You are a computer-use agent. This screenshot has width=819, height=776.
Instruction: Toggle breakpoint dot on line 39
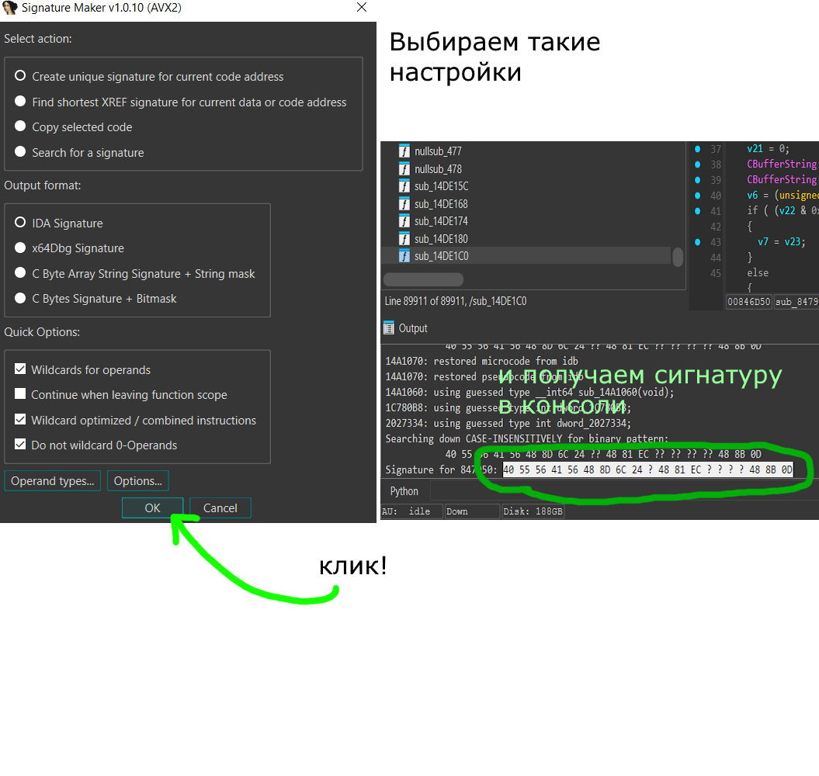pos(697,179)
